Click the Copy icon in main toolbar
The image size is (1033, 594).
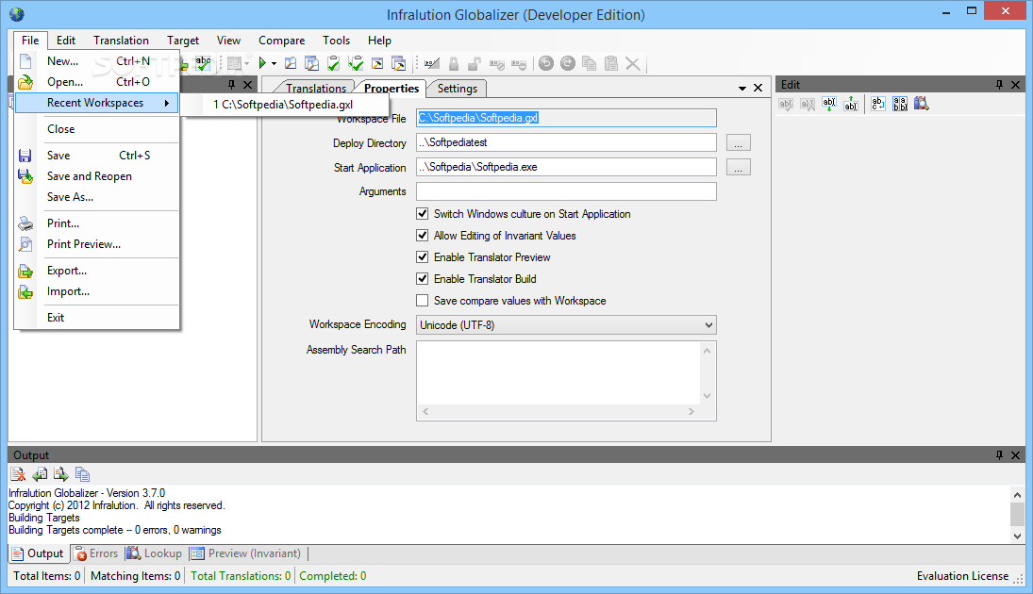click(x=589, y=63)
